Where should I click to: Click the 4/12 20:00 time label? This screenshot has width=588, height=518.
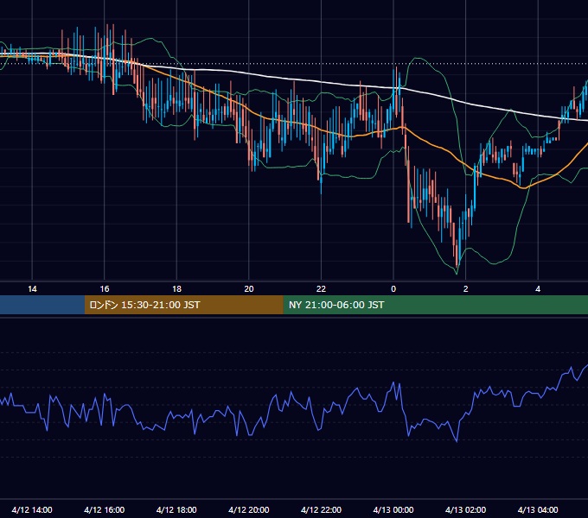[x=249, y=509]
